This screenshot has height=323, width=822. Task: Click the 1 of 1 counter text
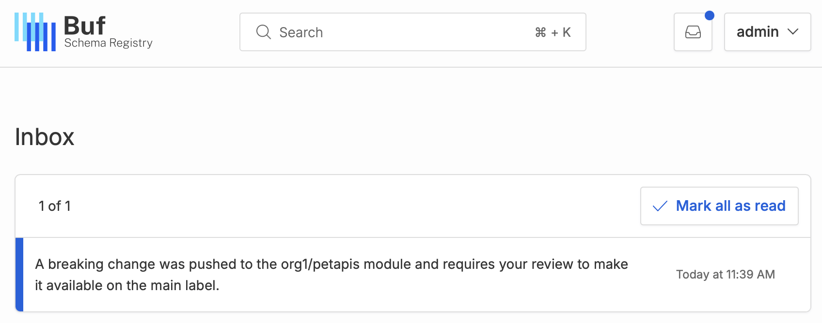coord(55,206)
